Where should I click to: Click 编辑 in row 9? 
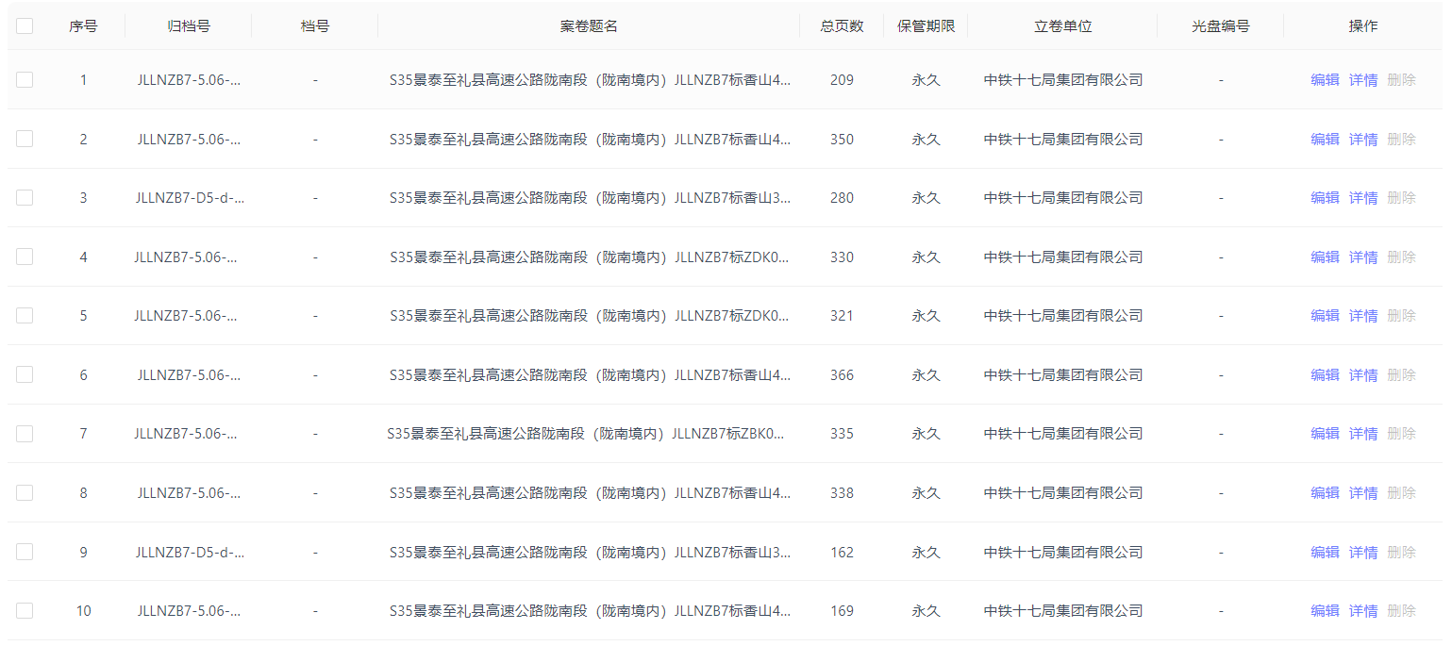1325,553
